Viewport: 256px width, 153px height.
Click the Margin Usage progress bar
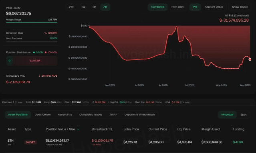tap(32, 22)
